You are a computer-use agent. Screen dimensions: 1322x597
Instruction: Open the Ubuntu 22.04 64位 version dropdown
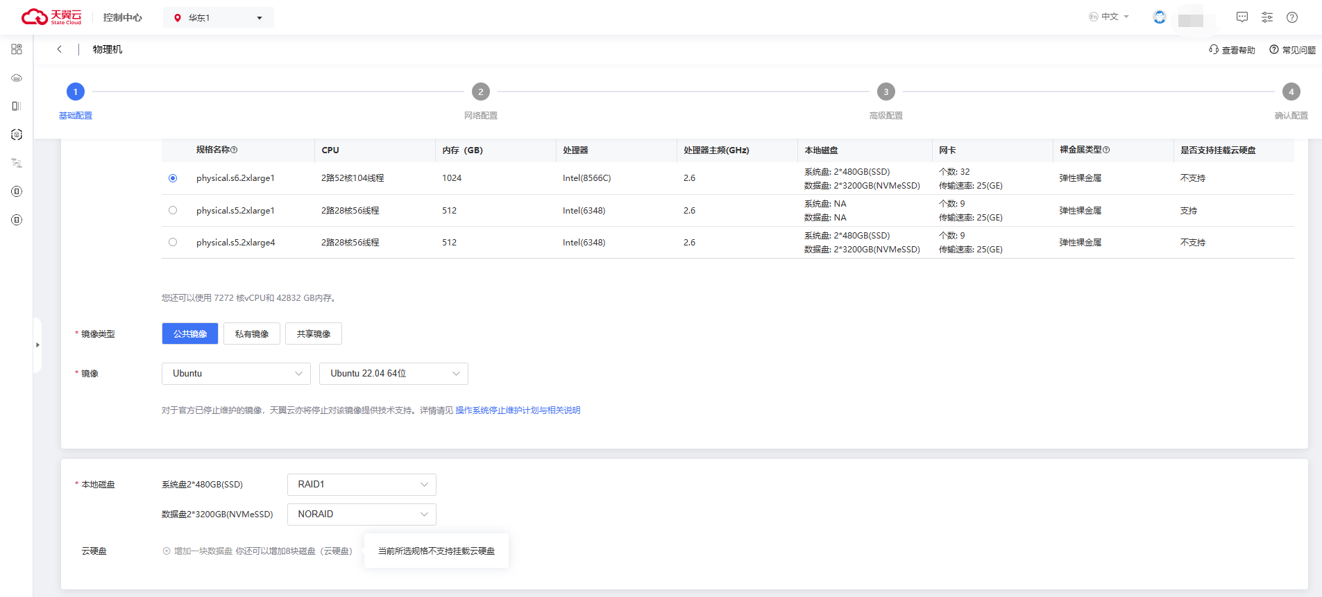click(x=393, y=374)
